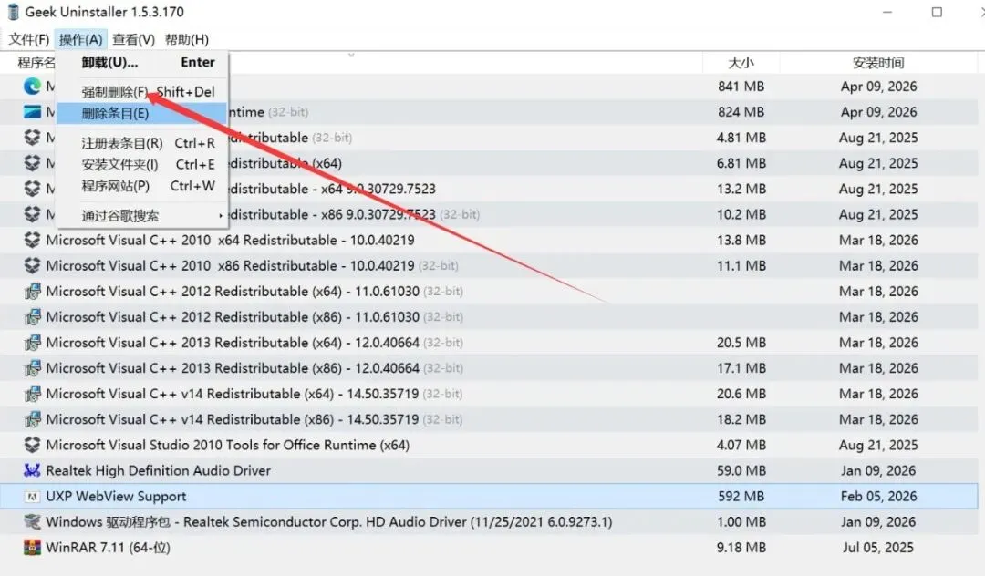Expand the 通过谷歌搜索 submenu

[x=142, y=216]
